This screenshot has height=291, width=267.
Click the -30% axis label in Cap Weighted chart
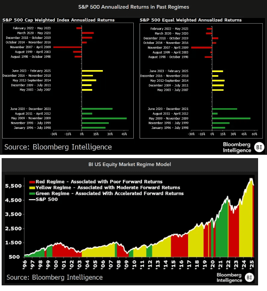click(54, 134)
